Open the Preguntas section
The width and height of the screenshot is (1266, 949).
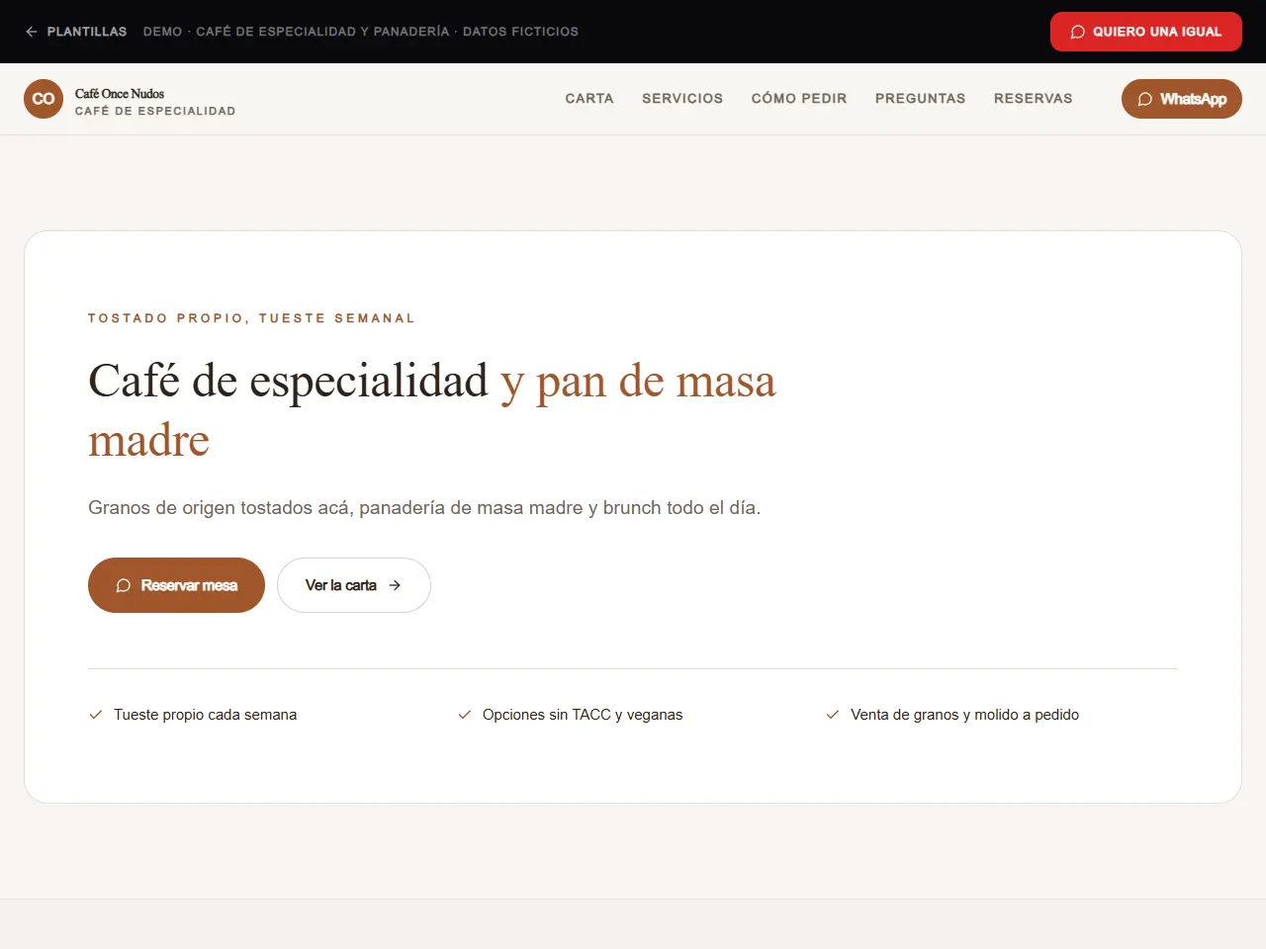920,99
